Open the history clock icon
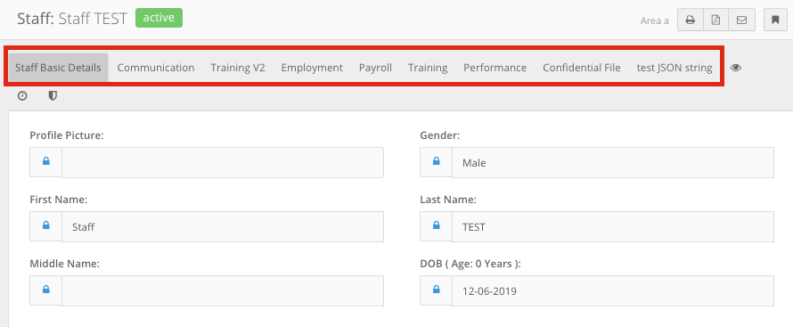793x327 pixels. click(22, 95)
